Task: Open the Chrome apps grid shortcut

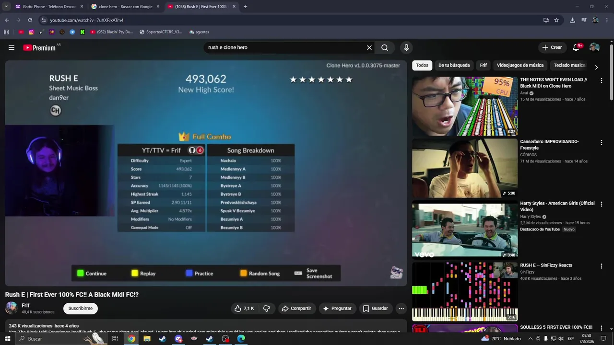Action: point(6,32)
